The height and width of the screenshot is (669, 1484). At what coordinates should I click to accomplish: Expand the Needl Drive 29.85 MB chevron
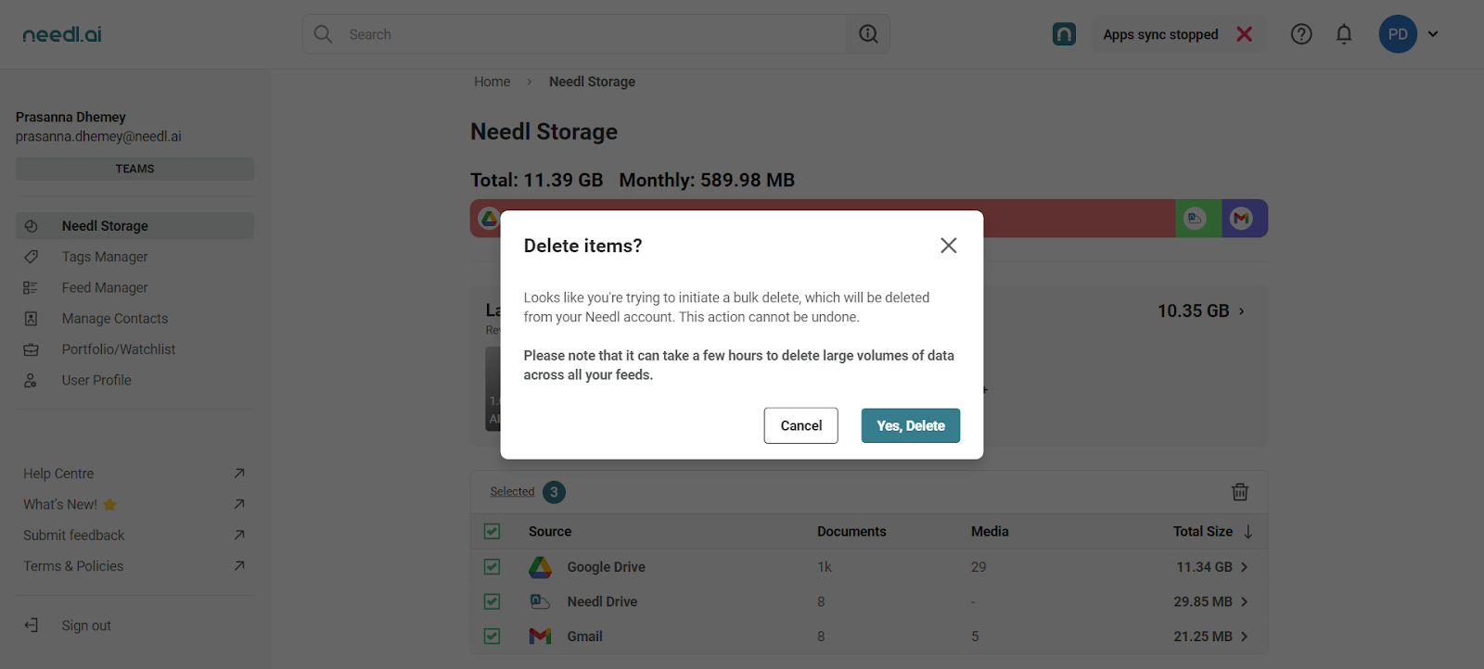click(x=1245, y=601)
